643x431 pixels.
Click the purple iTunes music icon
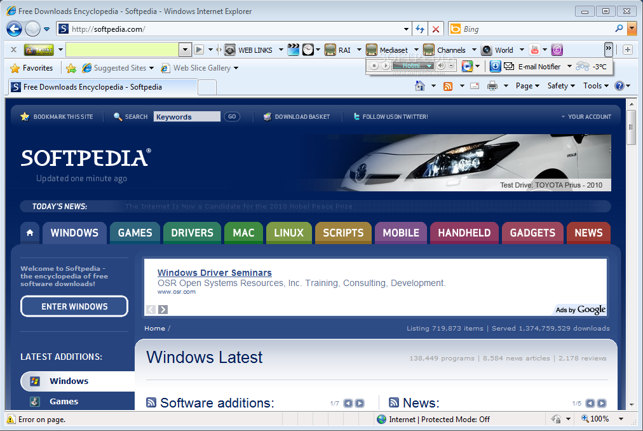click(557, 50)
